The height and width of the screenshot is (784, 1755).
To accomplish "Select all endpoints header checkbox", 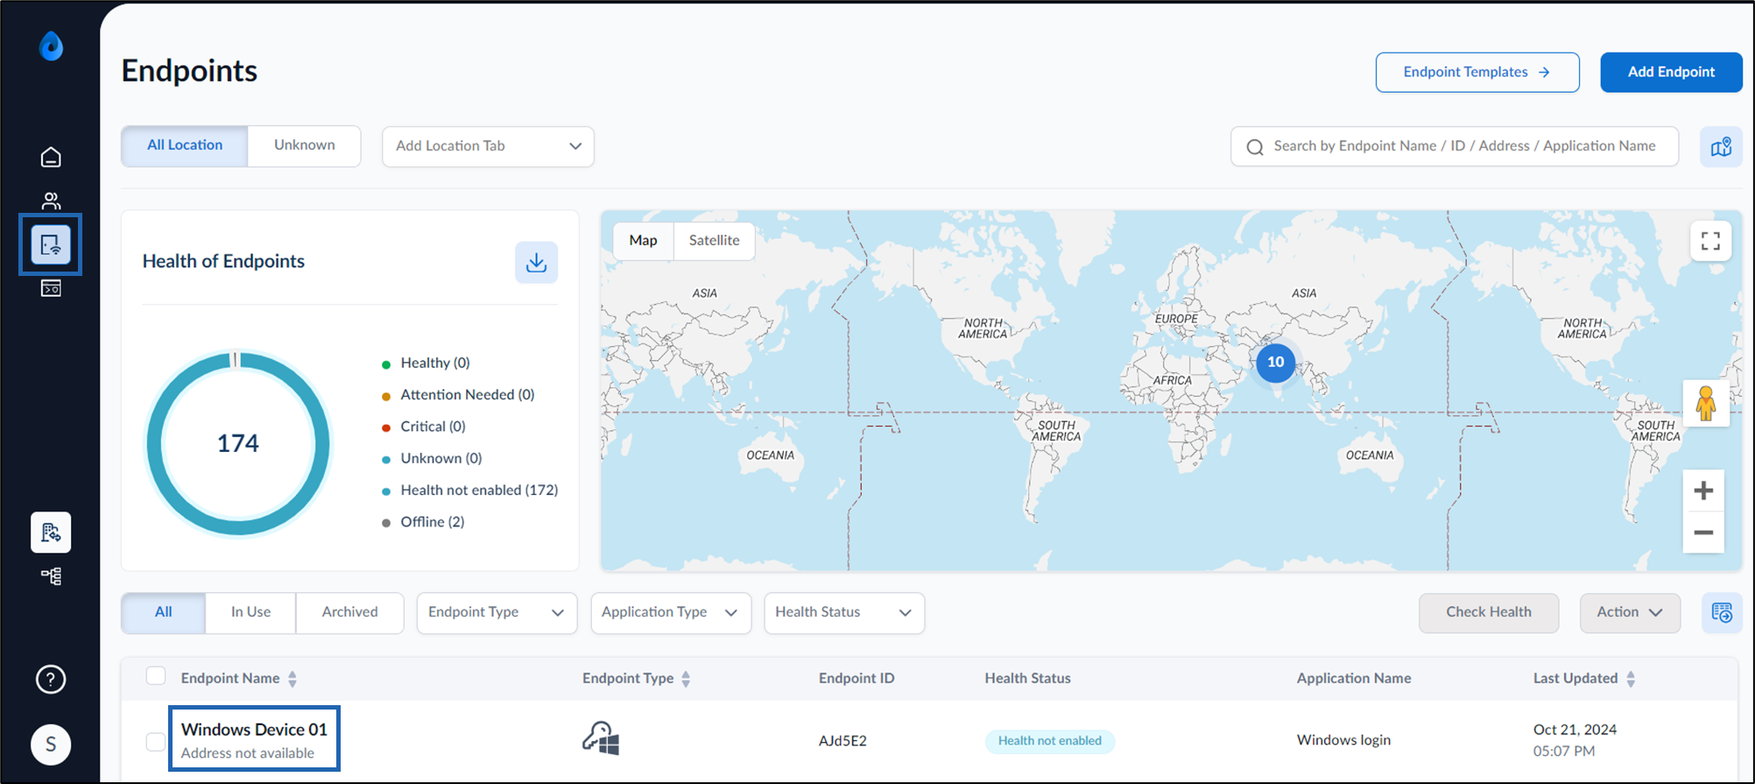I will [156, 675].
